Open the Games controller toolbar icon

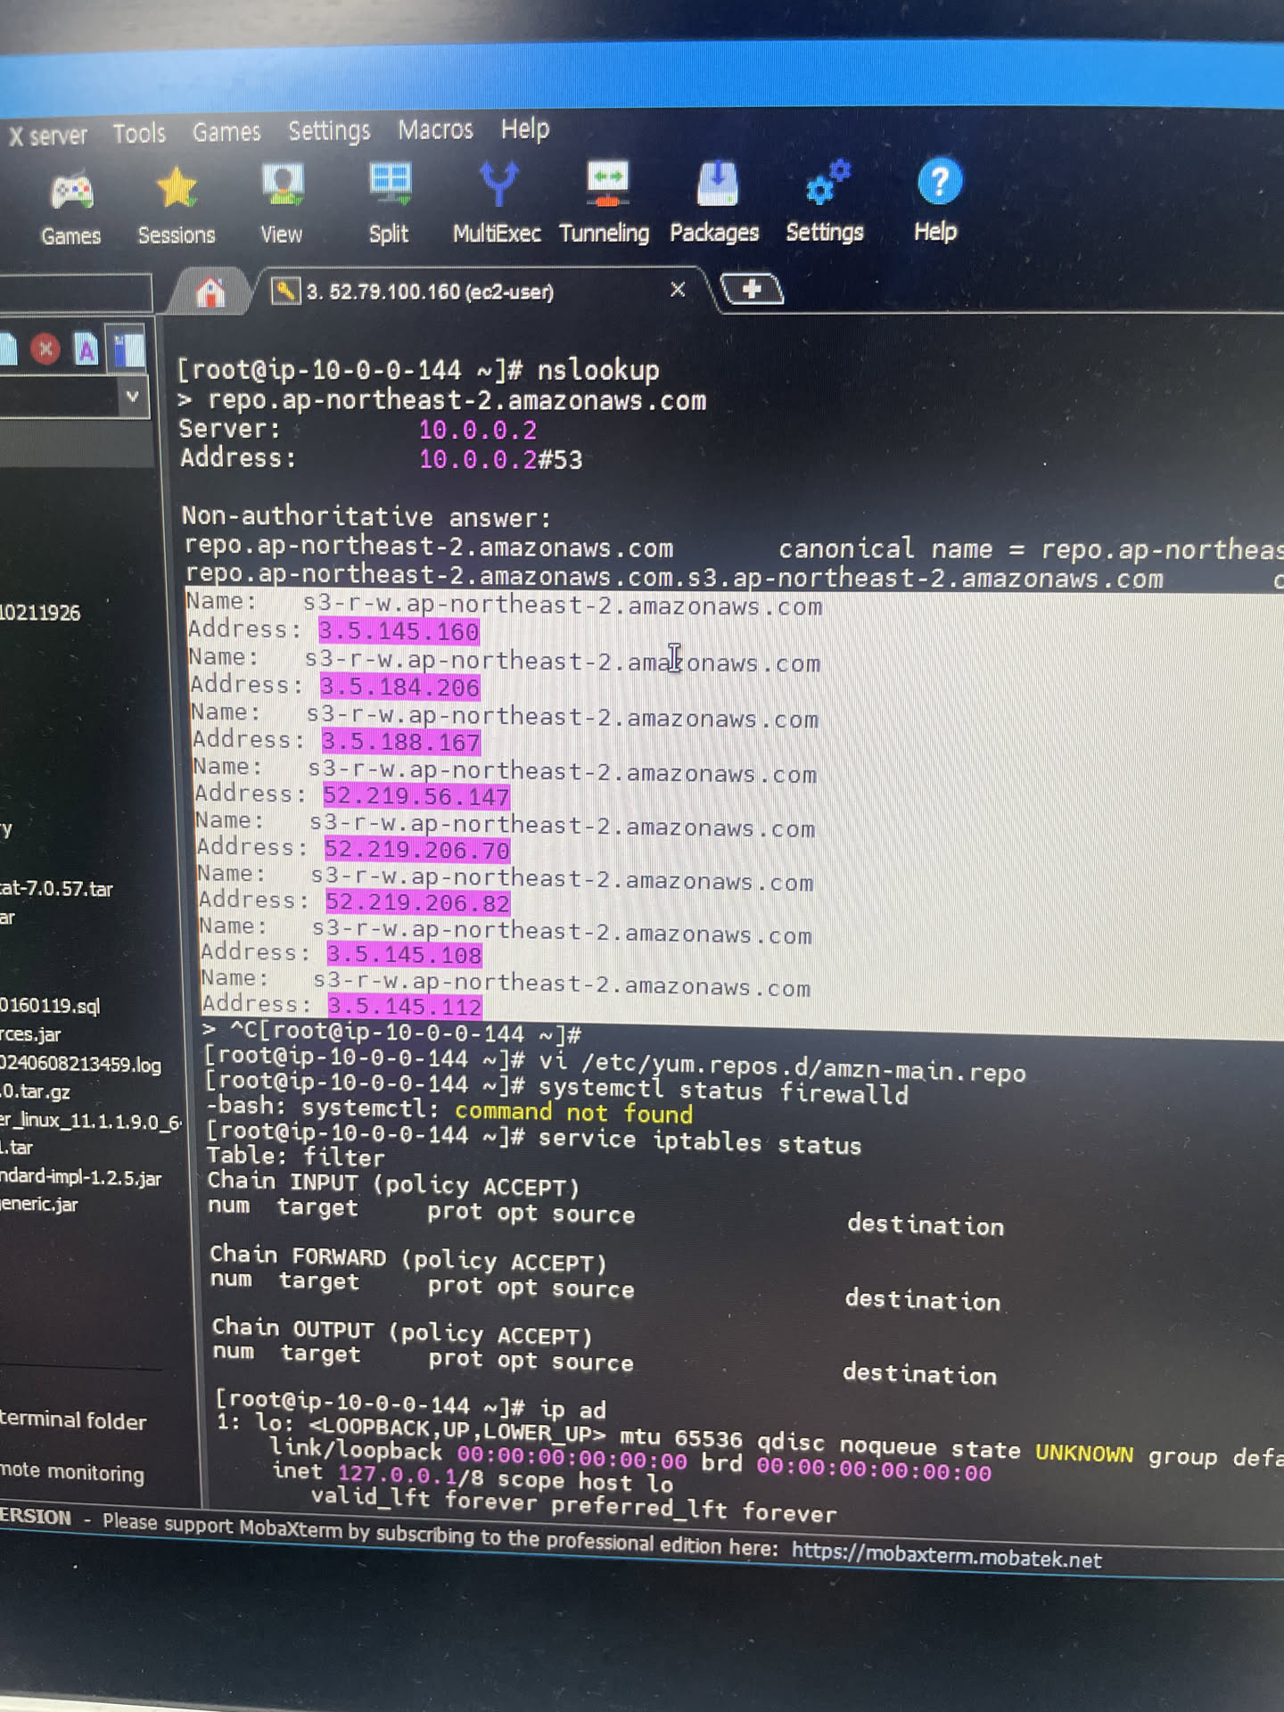coord(70,193)
